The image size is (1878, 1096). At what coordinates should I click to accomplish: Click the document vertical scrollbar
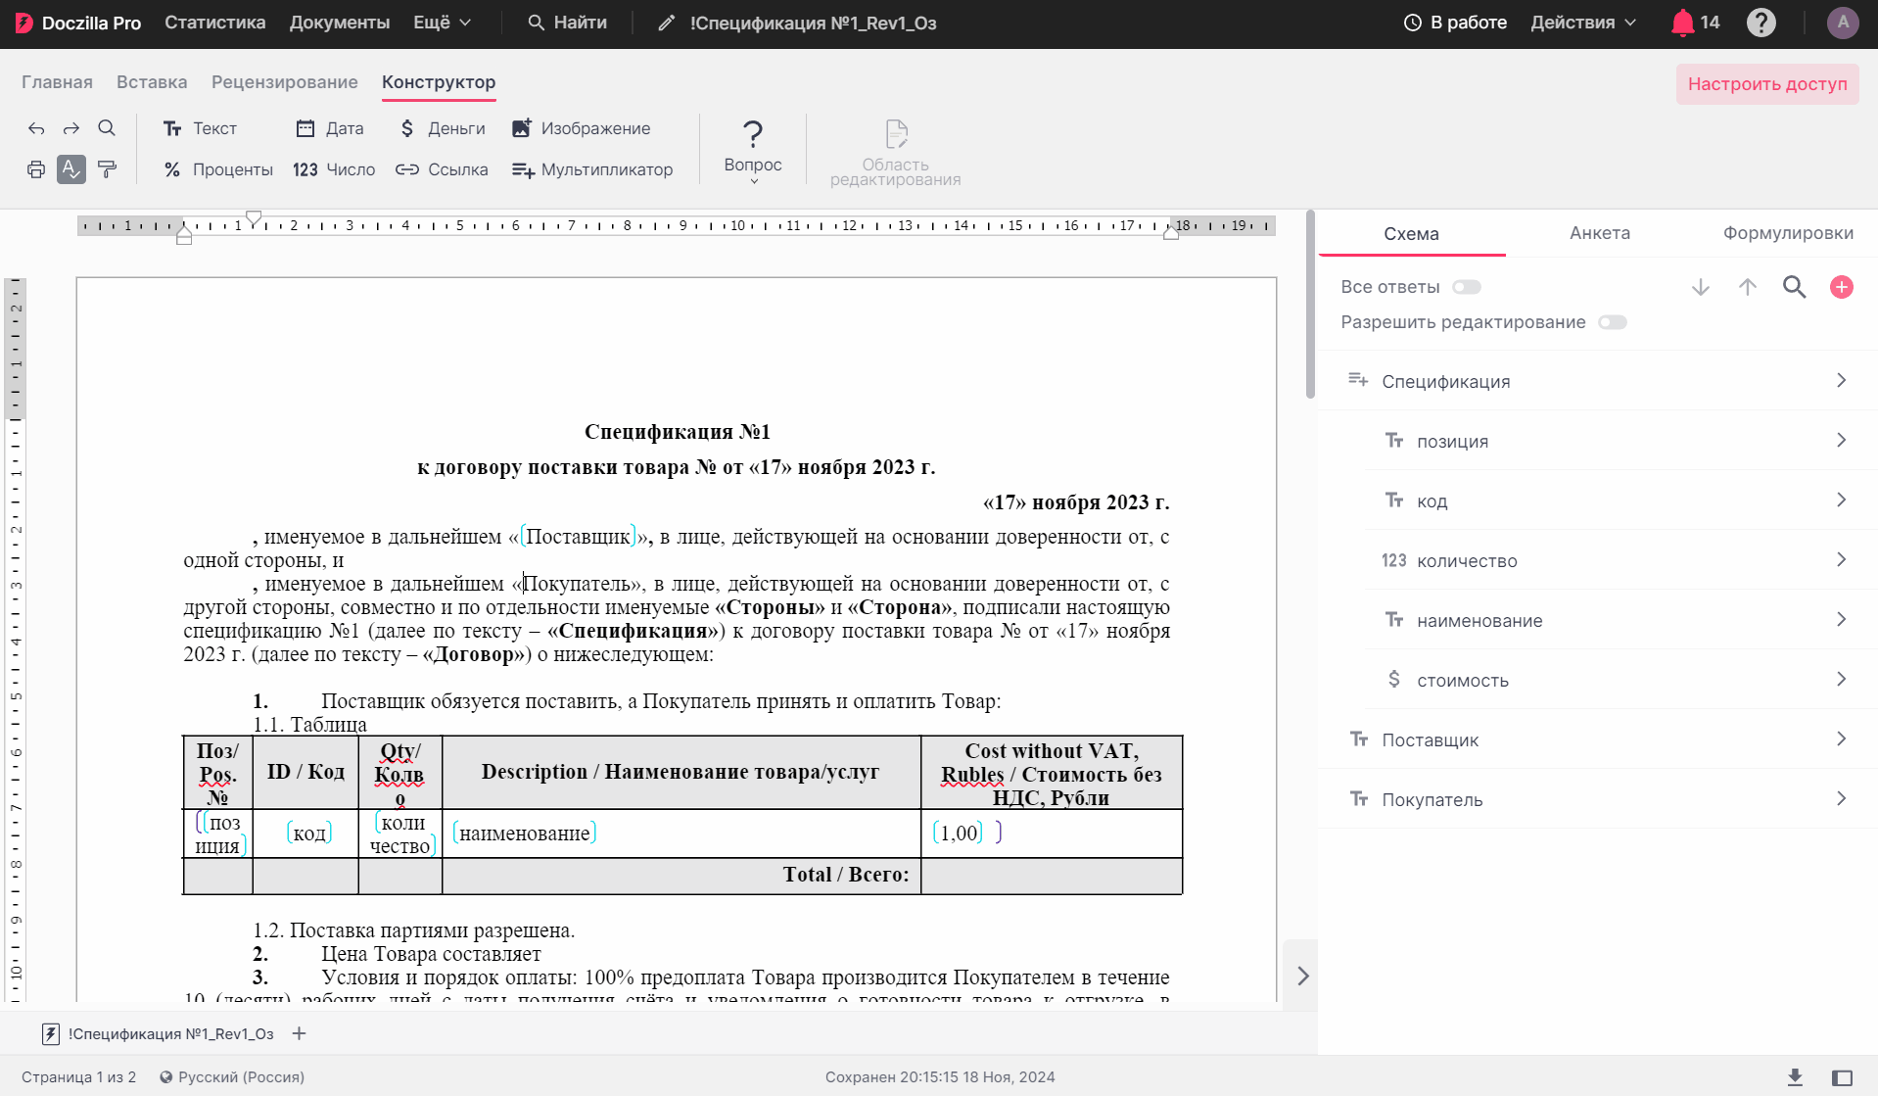(x=1310, y=306)
